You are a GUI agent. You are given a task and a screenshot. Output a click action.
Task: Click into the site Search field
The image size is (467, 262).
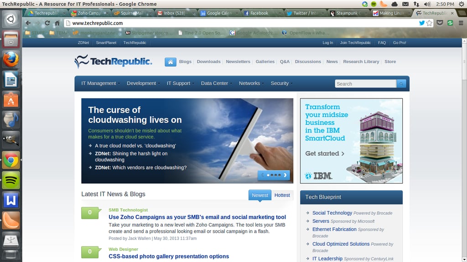pyautogui.click(x=365, y=84)
